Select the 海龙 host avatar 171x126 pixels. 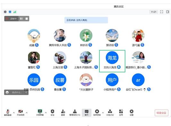pyautogui.click(x=112, y=58)
